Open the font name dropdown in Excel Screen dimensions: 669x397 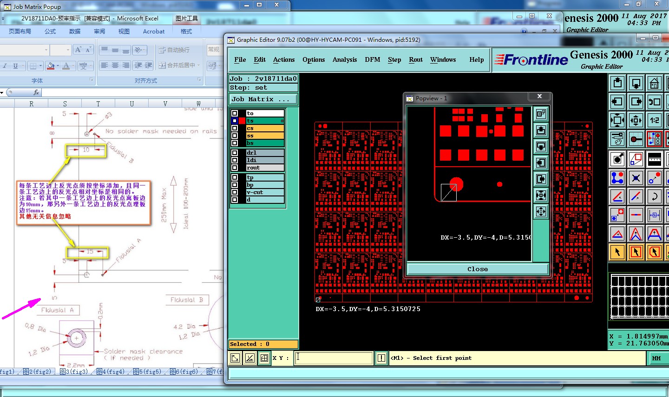pos(46,50)
